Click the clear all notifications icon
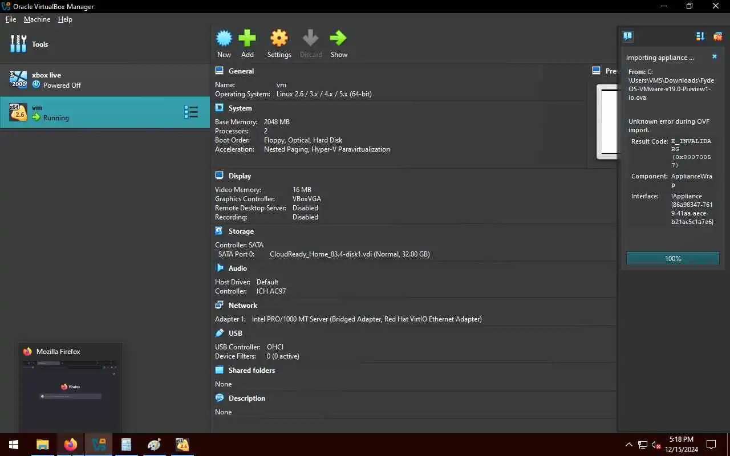The image size is (730, 456). (x=717, y=36)
